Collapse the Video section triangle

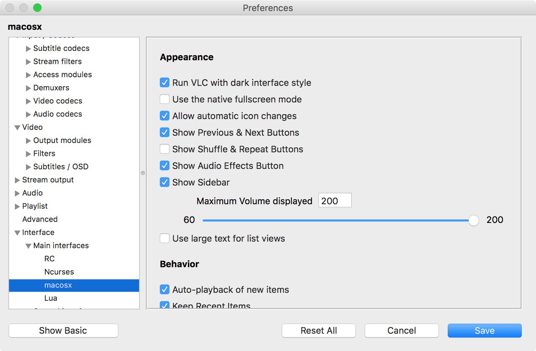pyautogui.click(x=17, y=127)
